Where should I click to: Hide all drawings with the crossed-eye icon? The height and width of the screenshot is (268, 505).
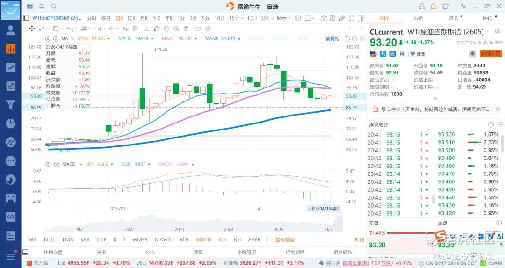[x=176, y=29]
